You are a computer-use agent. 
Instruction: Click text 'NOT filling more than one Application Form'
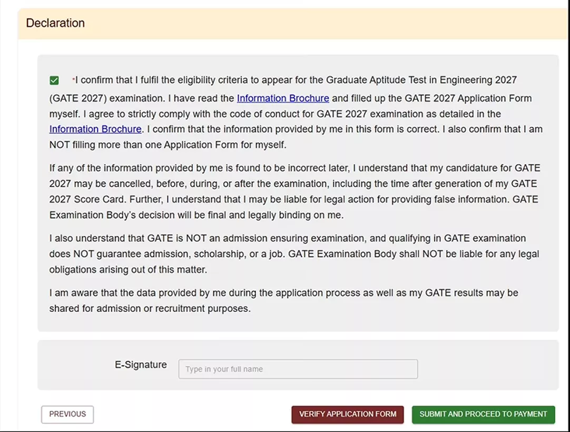point(144,145)
